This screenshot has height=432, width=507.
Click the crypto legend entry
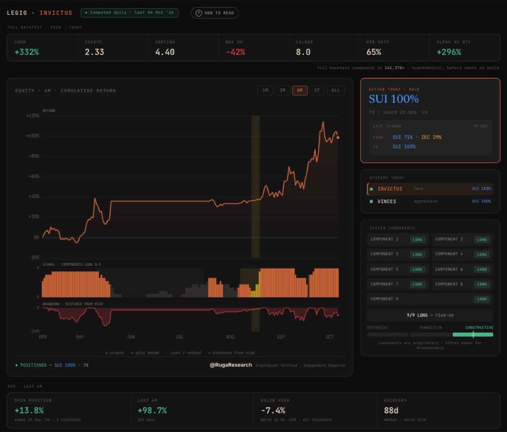click(114, 353)
